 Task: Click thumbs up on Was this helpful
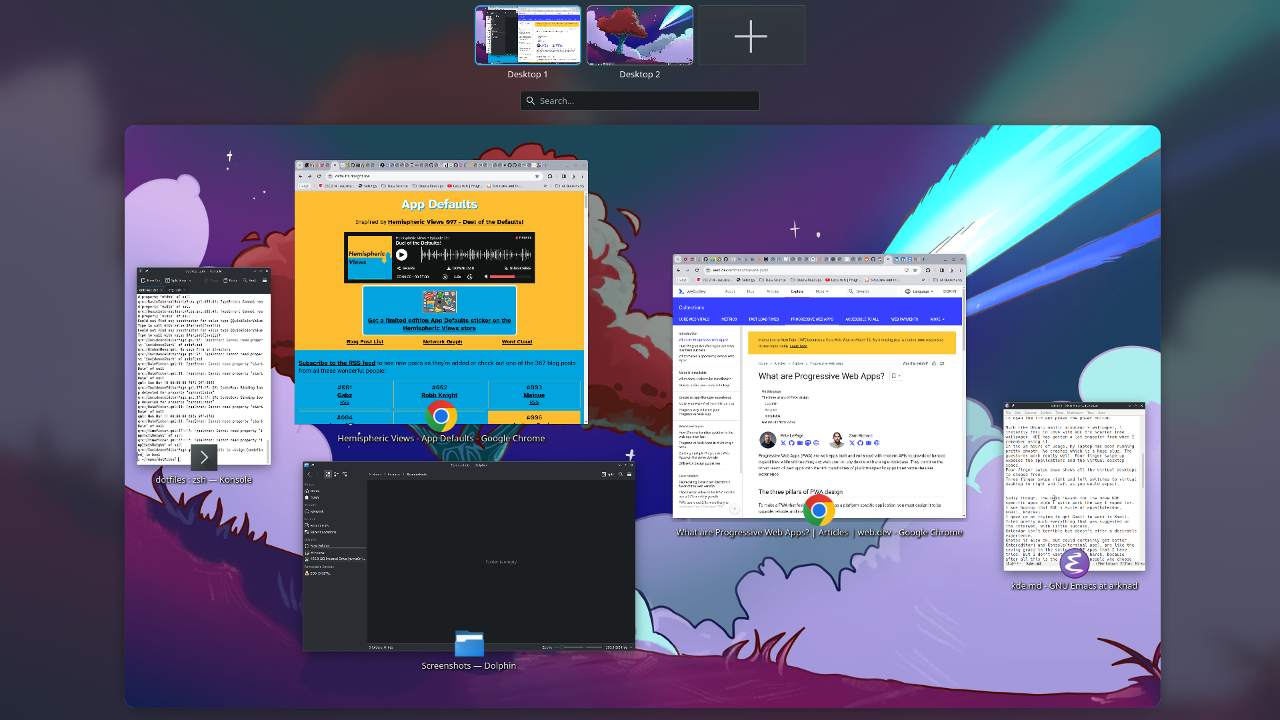point(934,363)
